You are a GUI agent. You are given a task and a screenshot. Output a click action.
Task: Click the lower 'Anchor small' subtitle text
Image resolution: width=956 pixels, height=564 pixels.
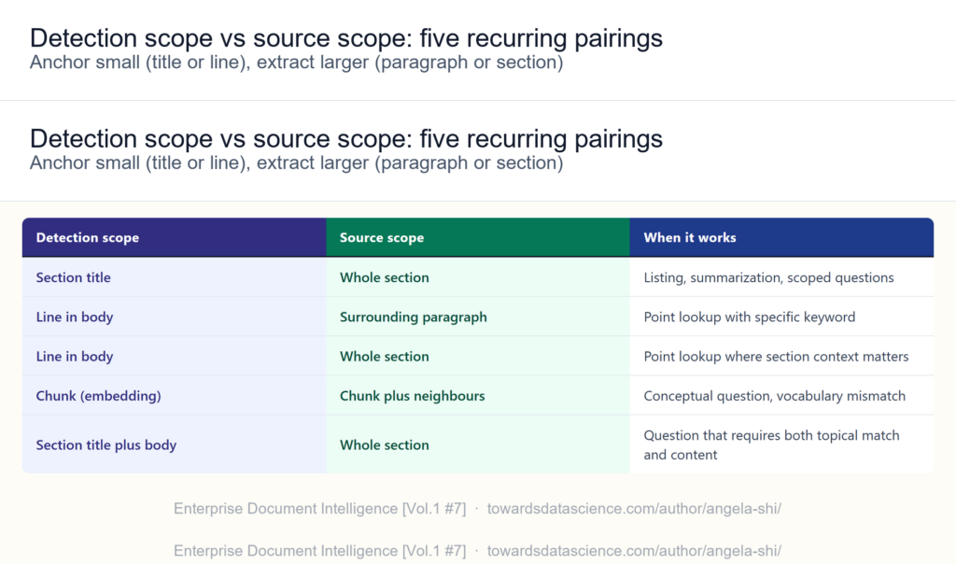pyautogui.click(x=296, y=162)
